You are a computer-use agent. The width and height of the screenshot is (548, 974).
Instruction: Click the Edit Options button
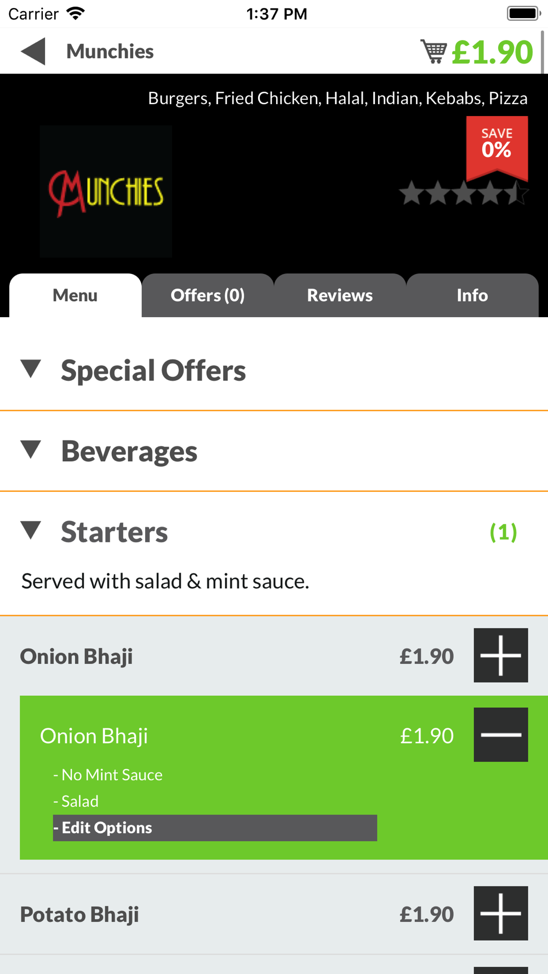(x=215, y=828)
